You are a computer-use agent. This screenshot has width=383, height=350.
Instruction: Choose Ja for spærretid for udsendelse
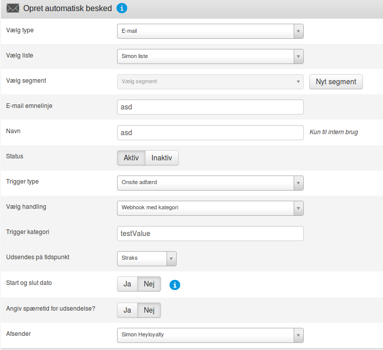pos(127,310)
